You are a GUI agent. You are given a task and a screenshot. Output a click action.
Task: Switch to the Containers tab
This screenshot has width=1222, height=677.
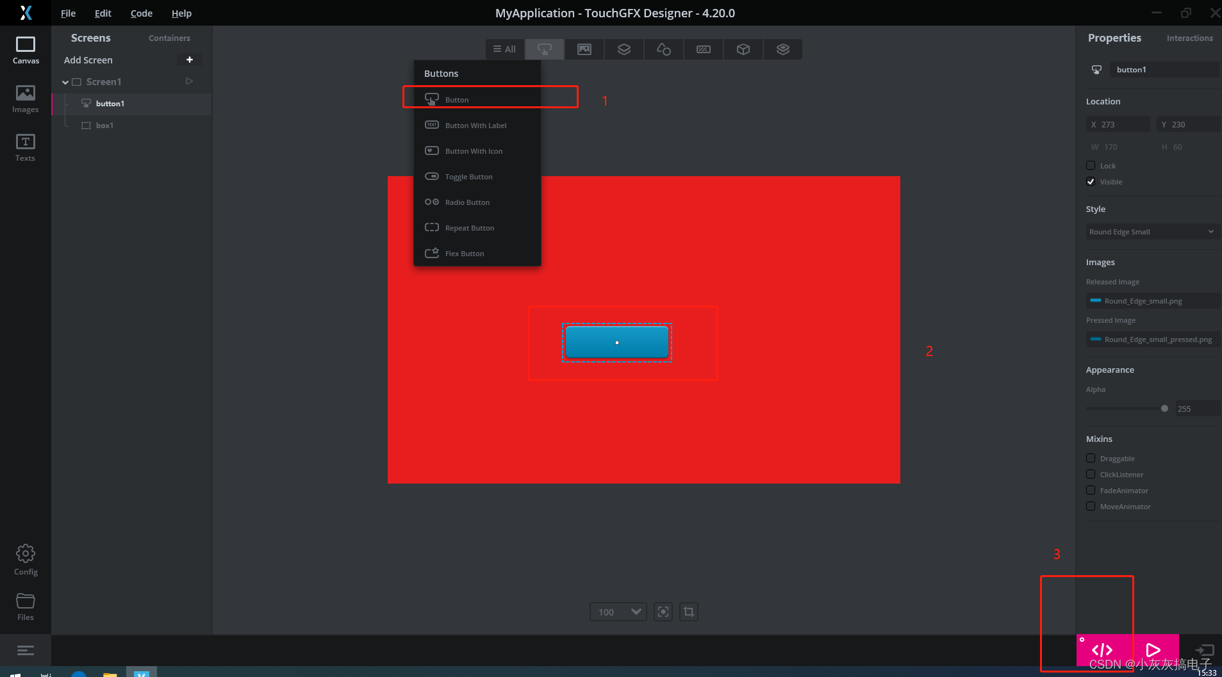point(169,38)
